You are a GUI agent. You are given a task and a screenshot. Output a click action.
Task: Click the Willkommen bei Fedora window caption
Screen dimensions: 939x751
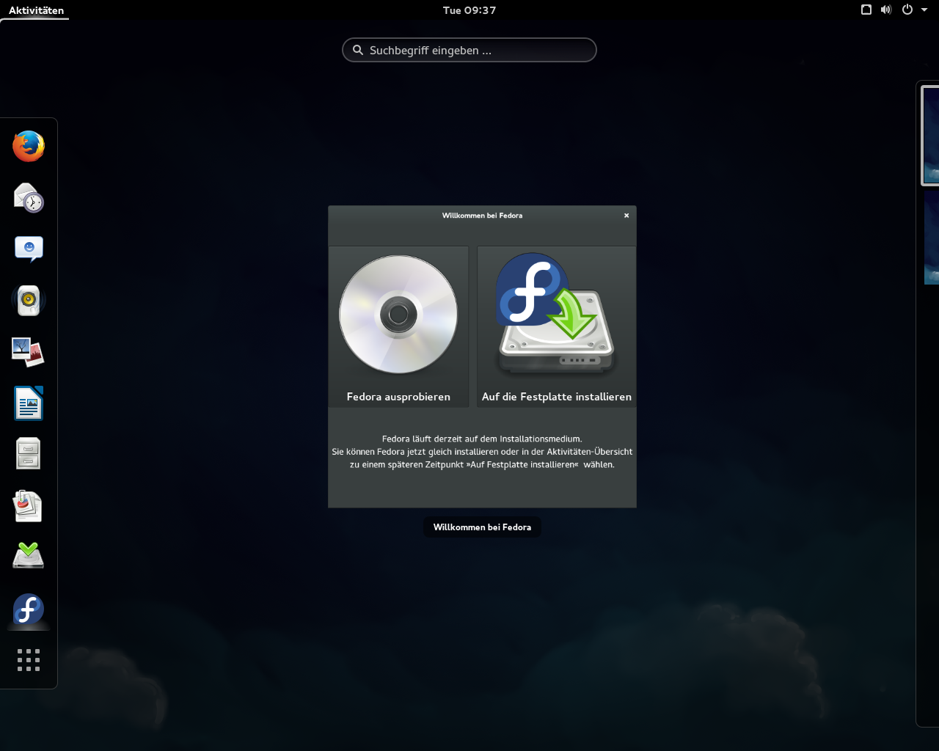coord(482,527)
